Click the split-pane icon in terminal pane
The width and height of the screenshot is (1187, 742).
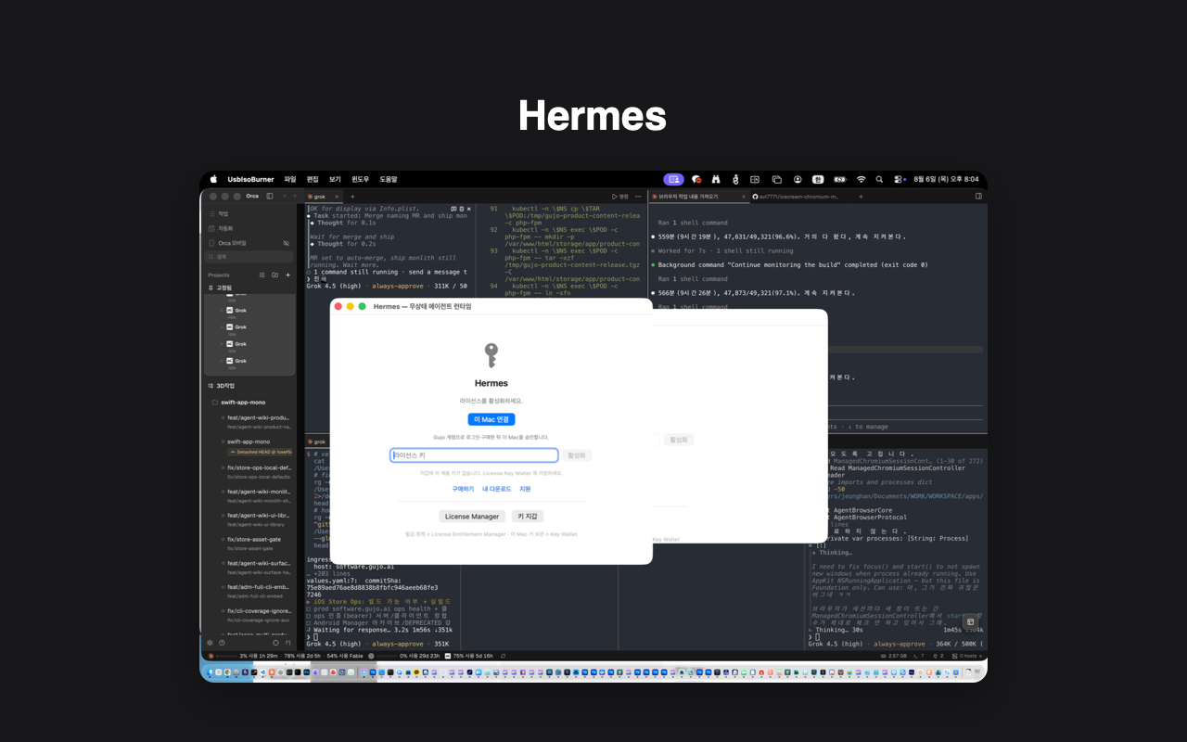click(x=453, y=209)
